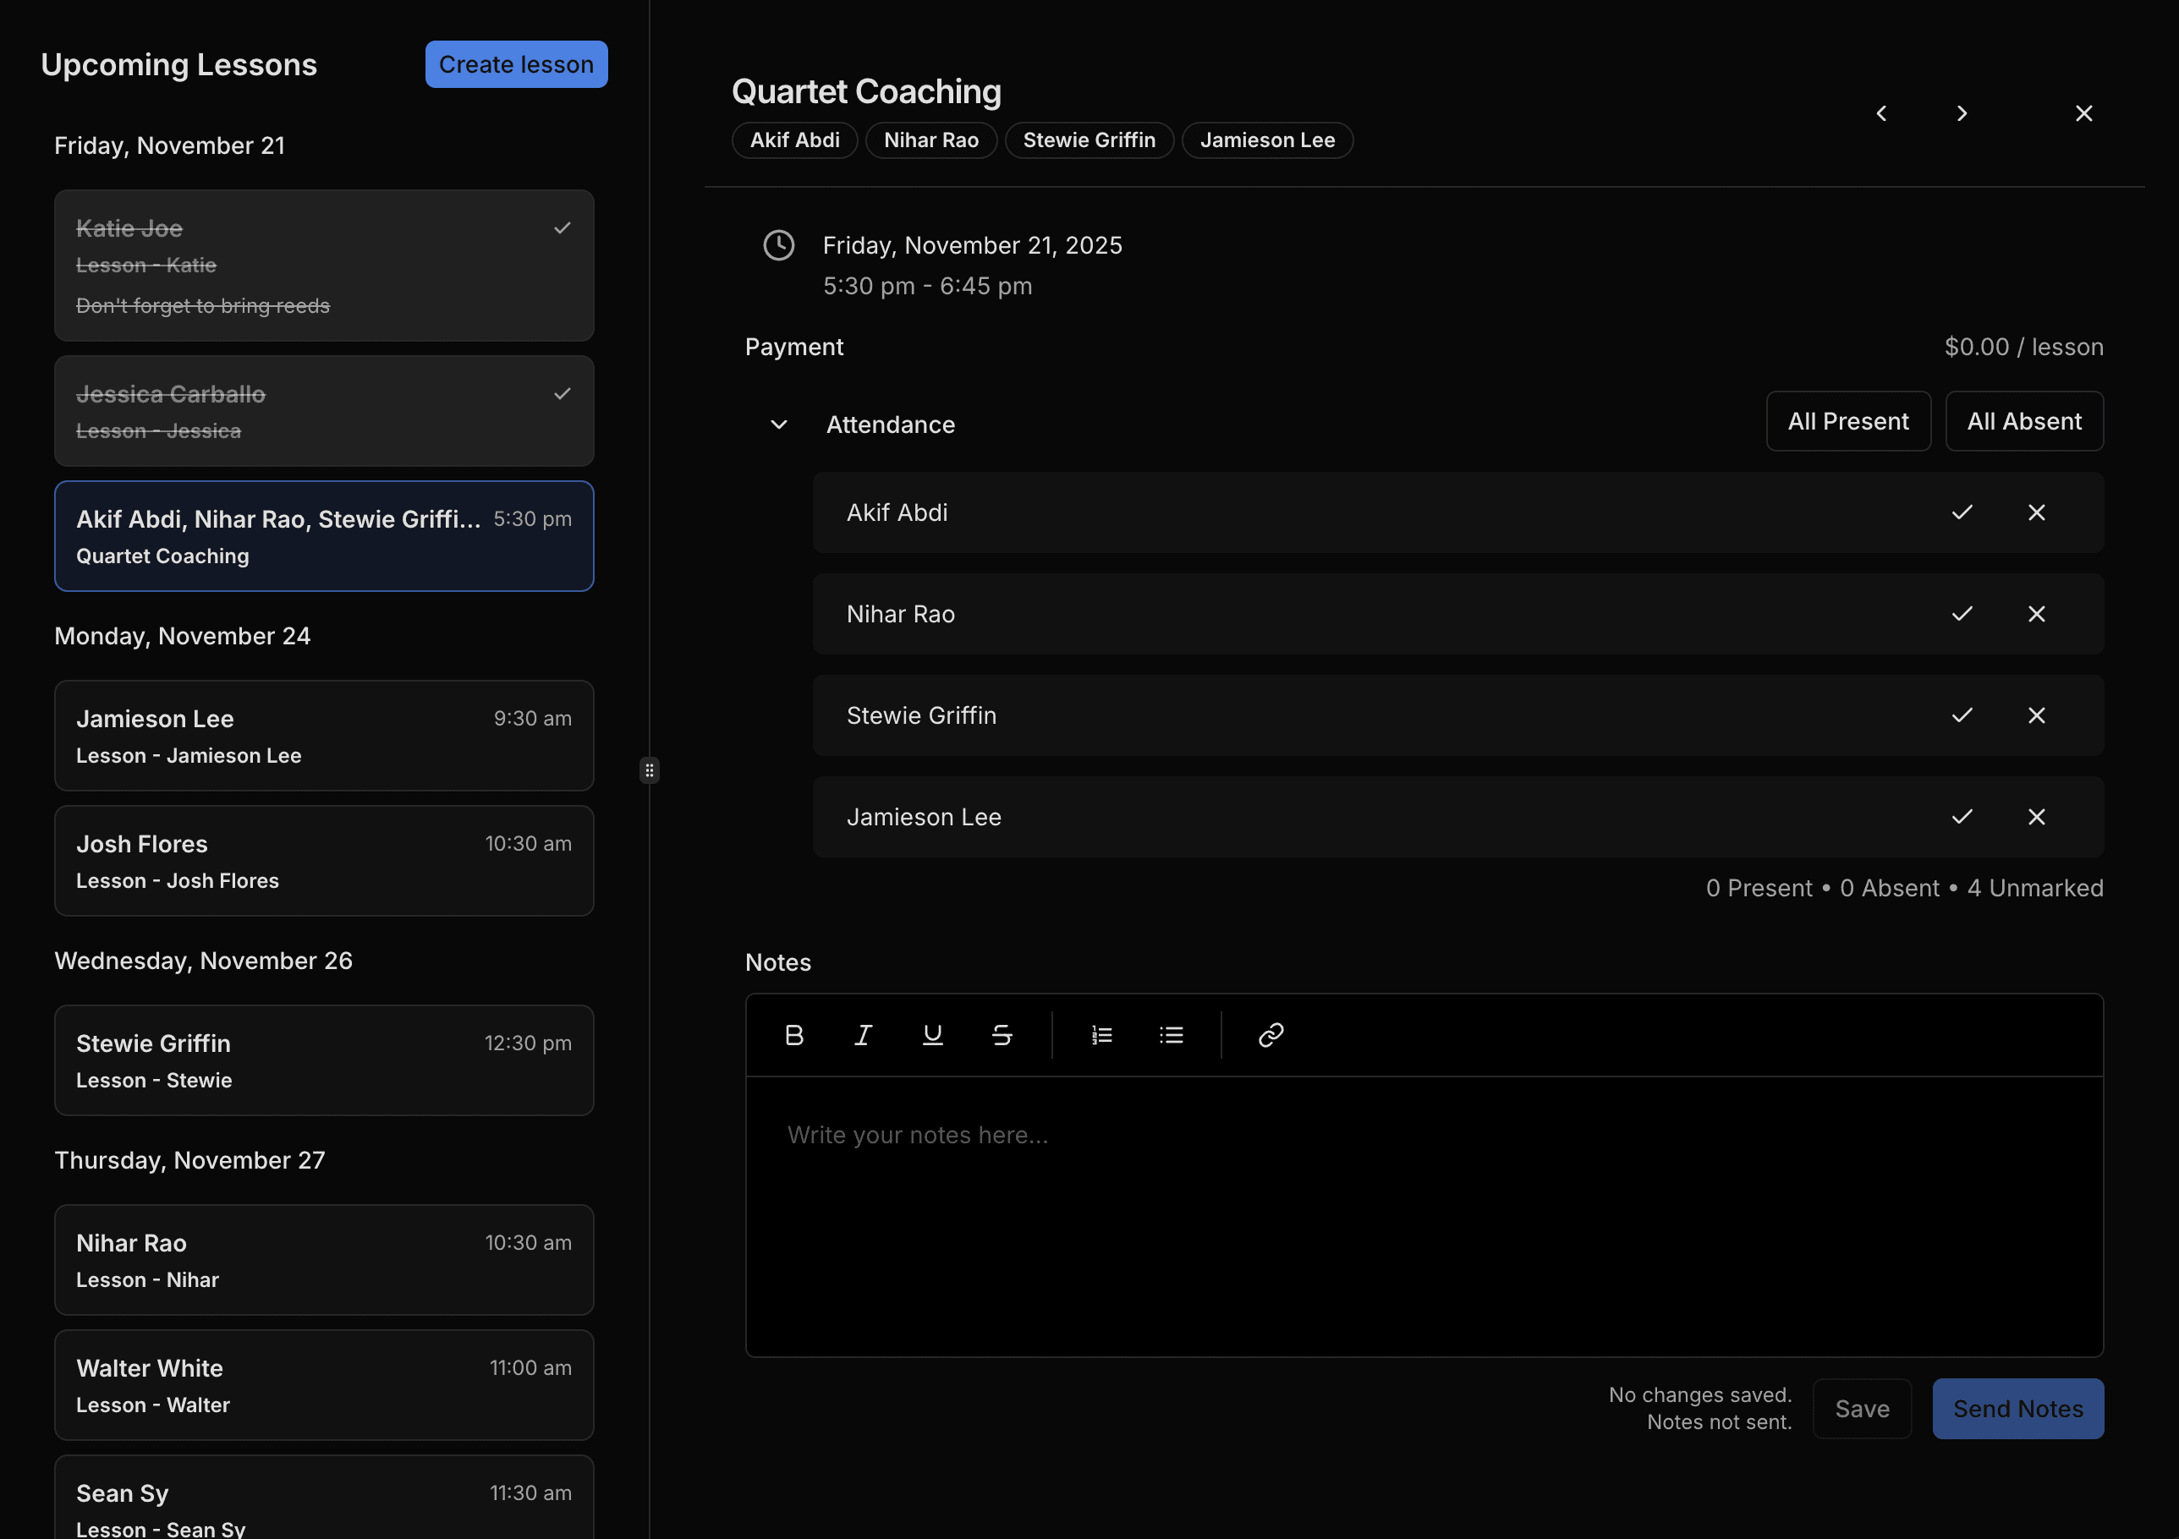
Task: Insert a numbered list in notes
Action: click(1100, 1034)
